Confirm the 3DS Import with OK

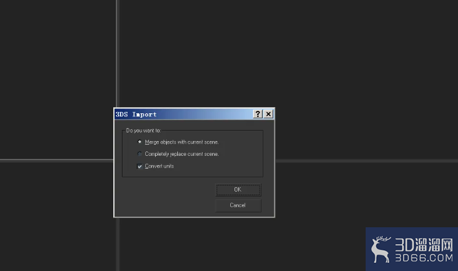[238, 190]
